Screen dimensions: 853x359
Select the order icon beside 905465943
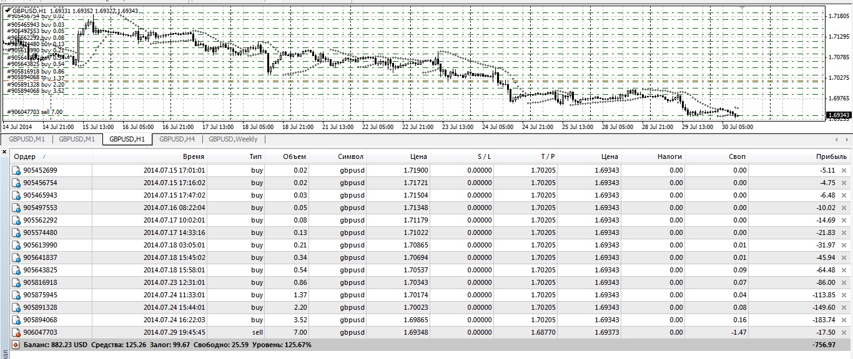point(17,195)
